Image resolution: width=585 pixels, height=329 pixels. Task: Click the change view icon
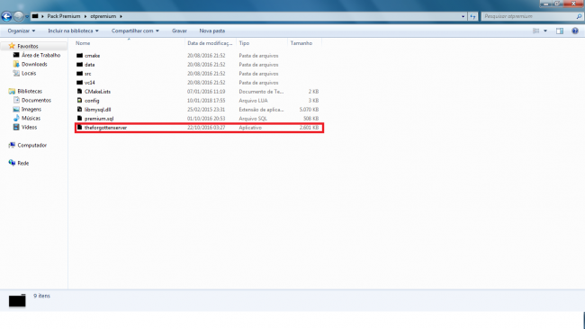point(536,31)
